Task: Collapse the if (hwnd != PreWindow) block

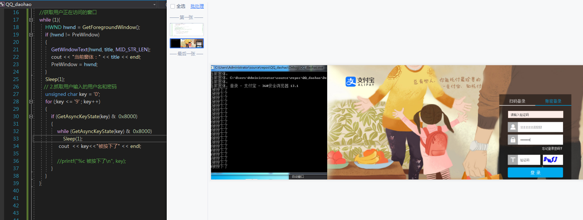Action: click(31, 35)
